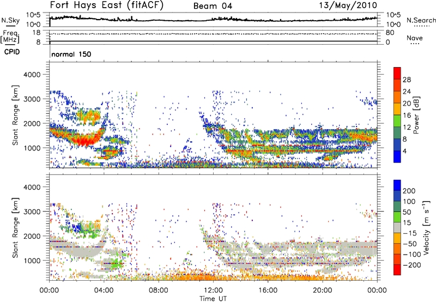This screenshot has height=302, width=436.
Task: Click the blue top segment of Velocity color bar
Action: tap(397, 185)
